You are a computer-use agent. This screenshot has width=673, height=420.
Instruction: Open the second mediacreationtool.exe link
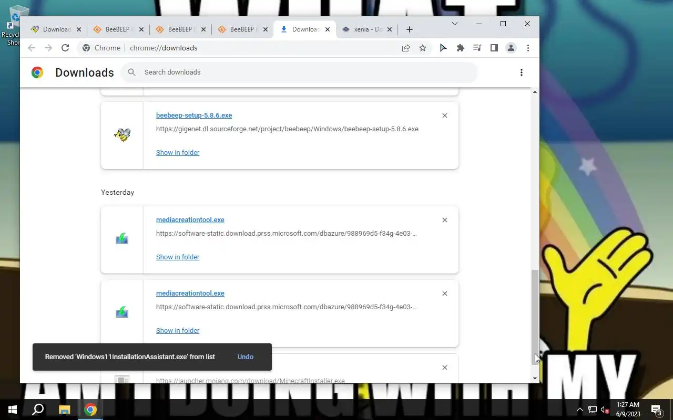coord(190,293)
